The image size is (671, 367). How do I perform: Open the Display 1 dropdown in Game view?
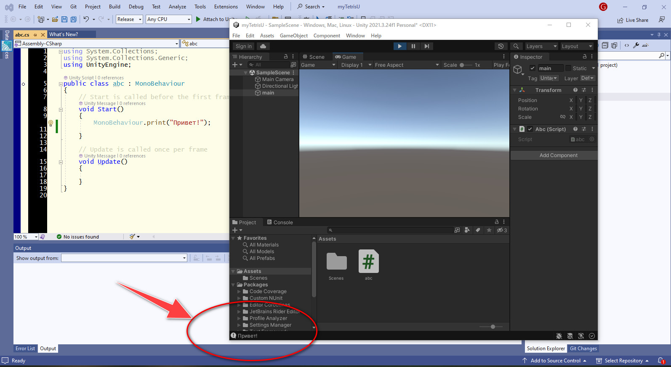click(x=356, y=65)
